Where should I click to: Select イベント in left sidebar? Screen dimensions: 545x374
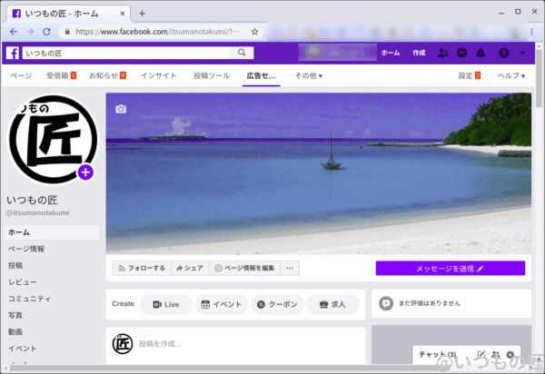point(23,349)
